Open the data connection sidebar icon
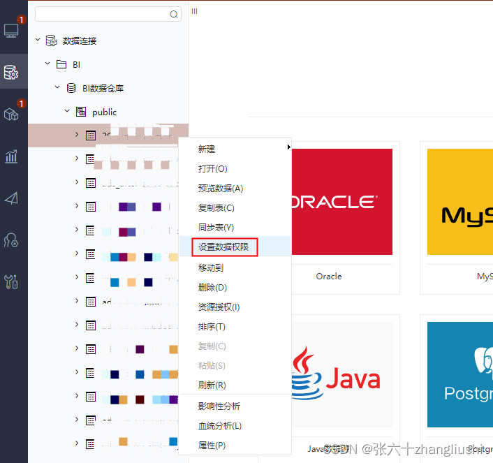This screenshot has height=463, width=493. point(11,73)
